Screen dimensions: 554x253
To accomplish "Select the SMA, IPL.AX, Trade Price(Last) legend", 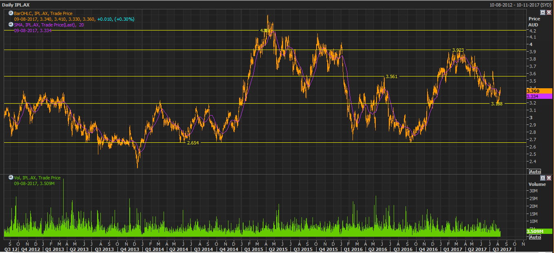I will tap(49, 25).
